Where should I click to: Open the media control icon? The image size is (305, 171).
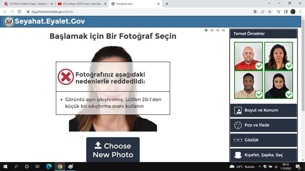pos(278,11)
